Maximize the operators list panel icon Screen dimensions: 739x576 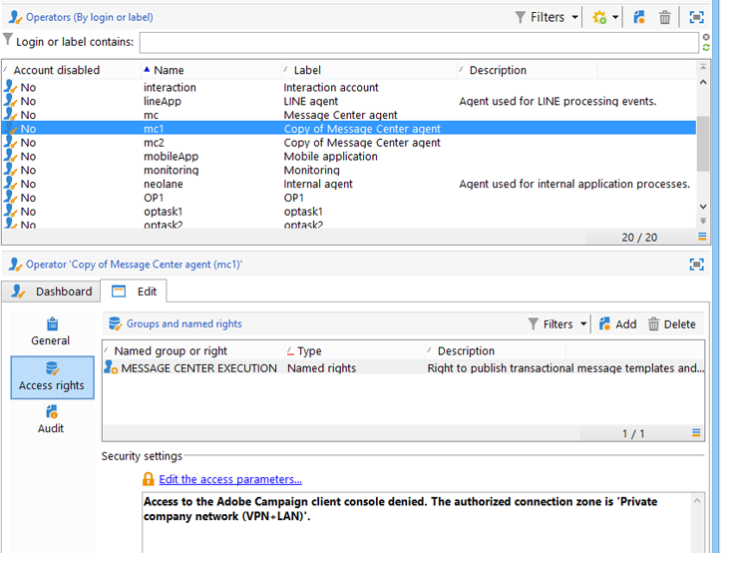coord(696,17)
